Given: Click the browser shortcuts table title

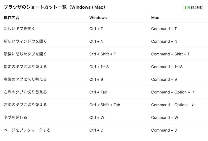Looking at the screenshot, I should [55, 7].
